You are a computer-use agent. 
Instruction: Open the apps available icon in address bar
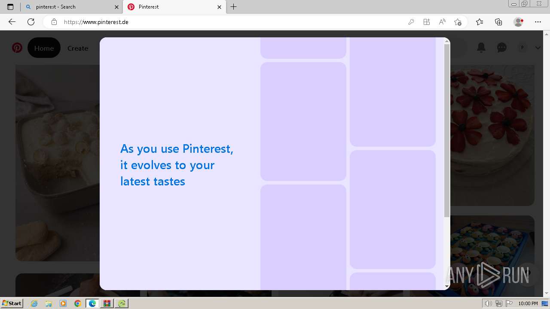(x=427, y=22)
